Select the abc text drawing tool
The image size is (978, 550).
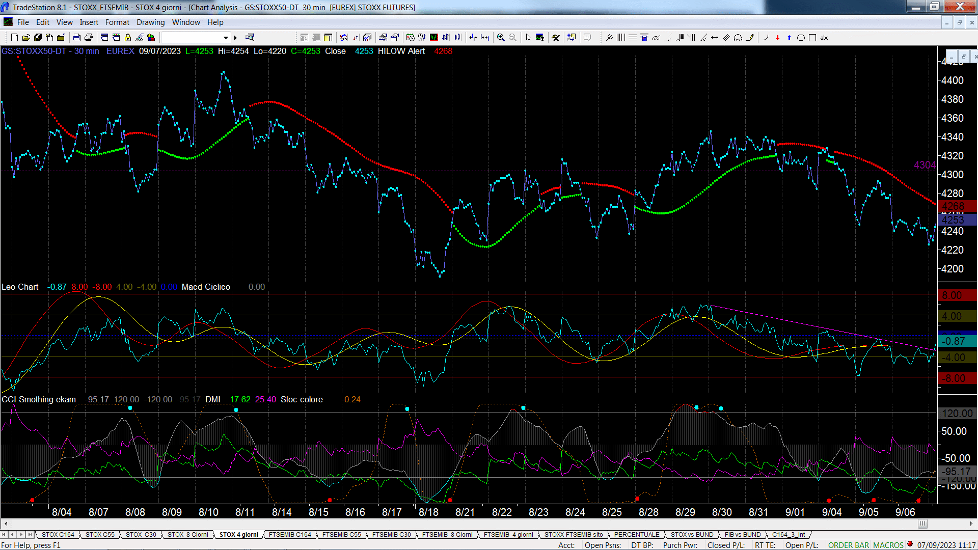click(x=824, y=38)
